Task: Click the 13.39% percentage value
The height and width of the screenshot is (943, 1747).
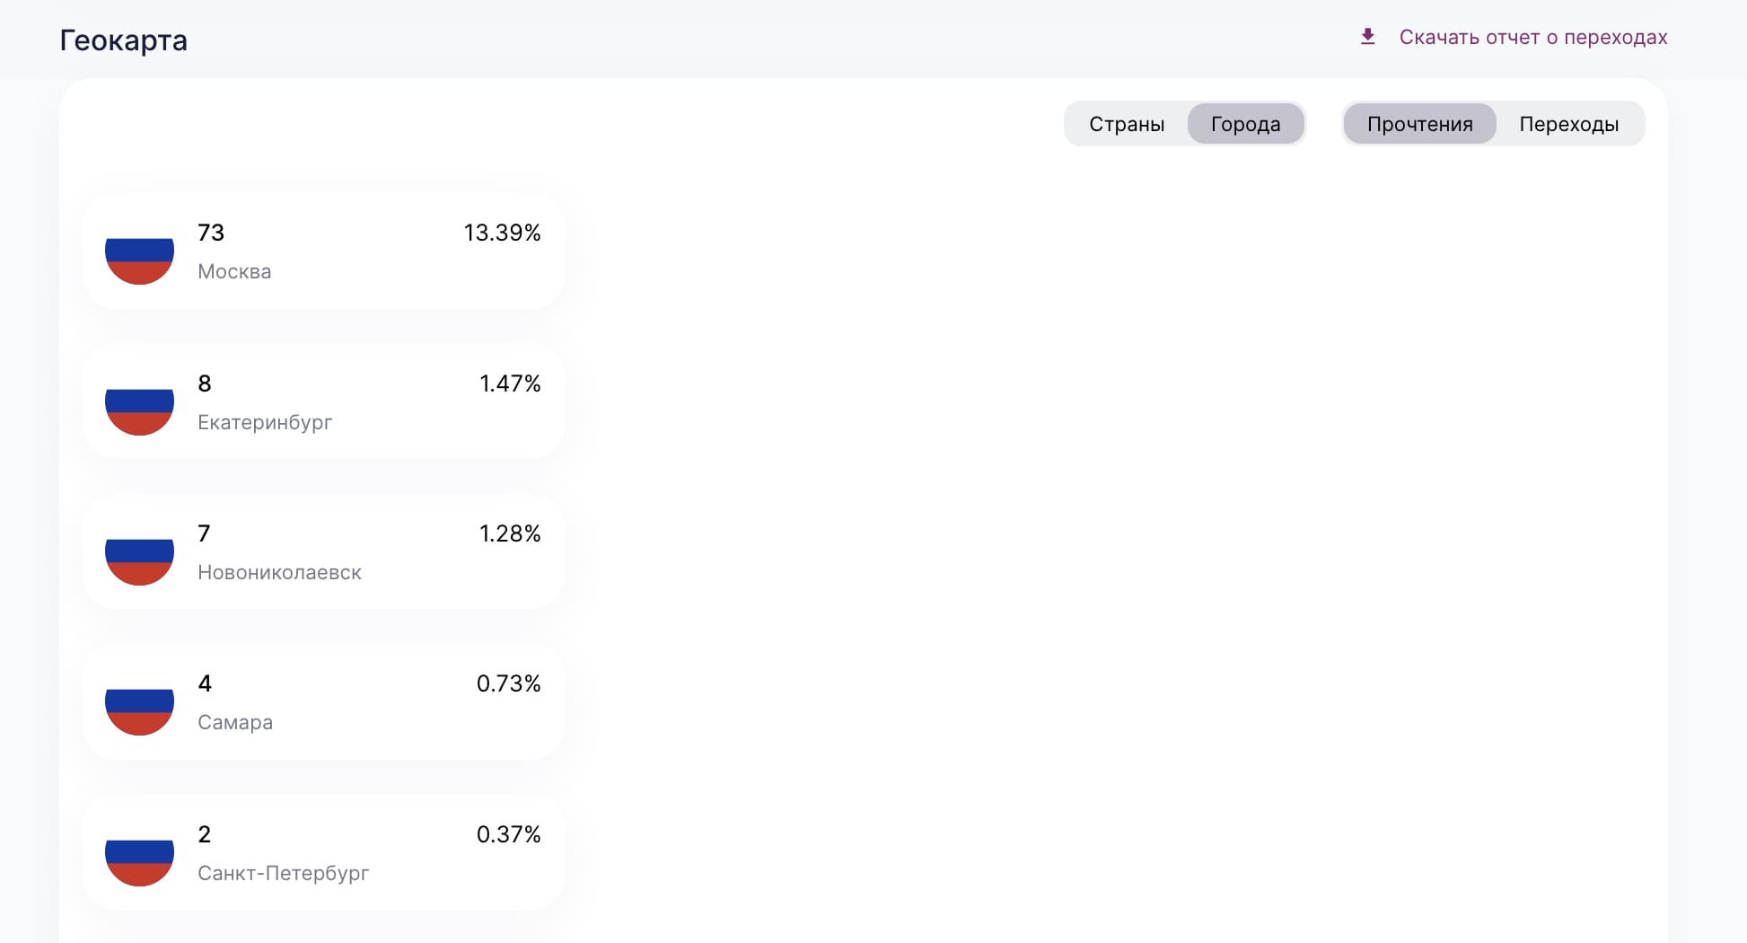Action: pyautogui.click(x=502, y=233)
